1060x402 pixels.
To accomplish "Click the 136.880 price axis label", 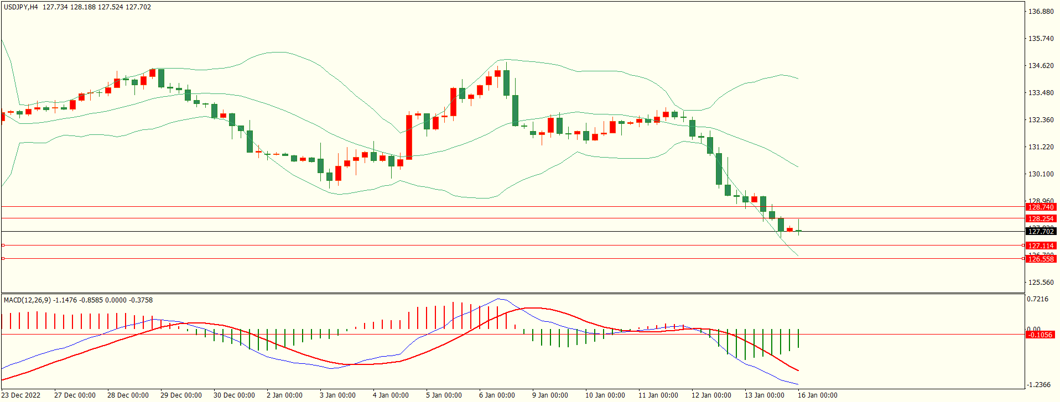I will pyautogui.click(x=1041, y=11).
